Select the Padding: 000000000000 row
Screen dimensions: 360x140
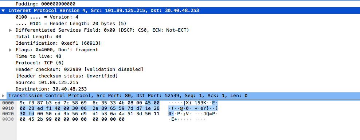coord(180,4)
